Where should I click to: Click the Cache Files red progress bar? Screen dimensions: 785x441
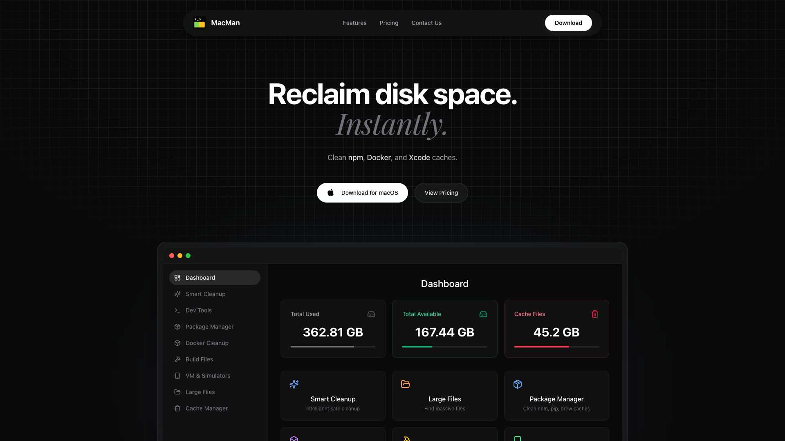[x=542, y=347]
